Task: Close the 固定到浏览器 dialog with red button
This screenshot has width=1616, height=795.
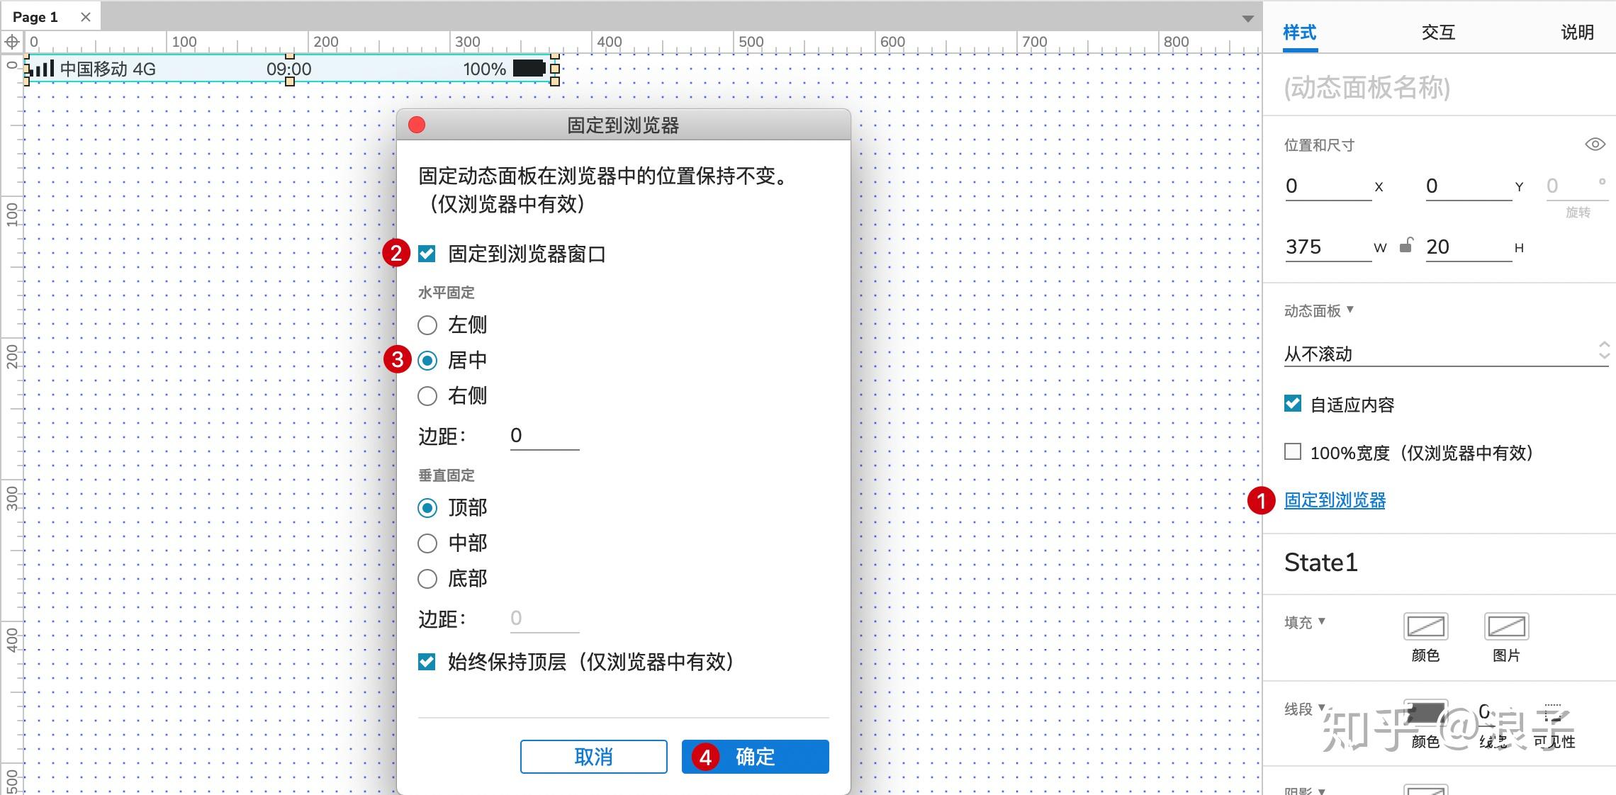Action: [417, 125]
